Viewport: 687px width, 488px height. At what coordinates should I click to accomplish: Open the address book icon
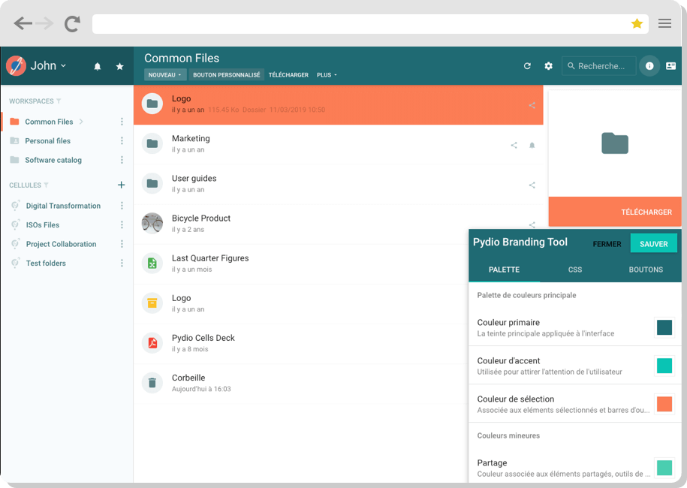[670, 66]
